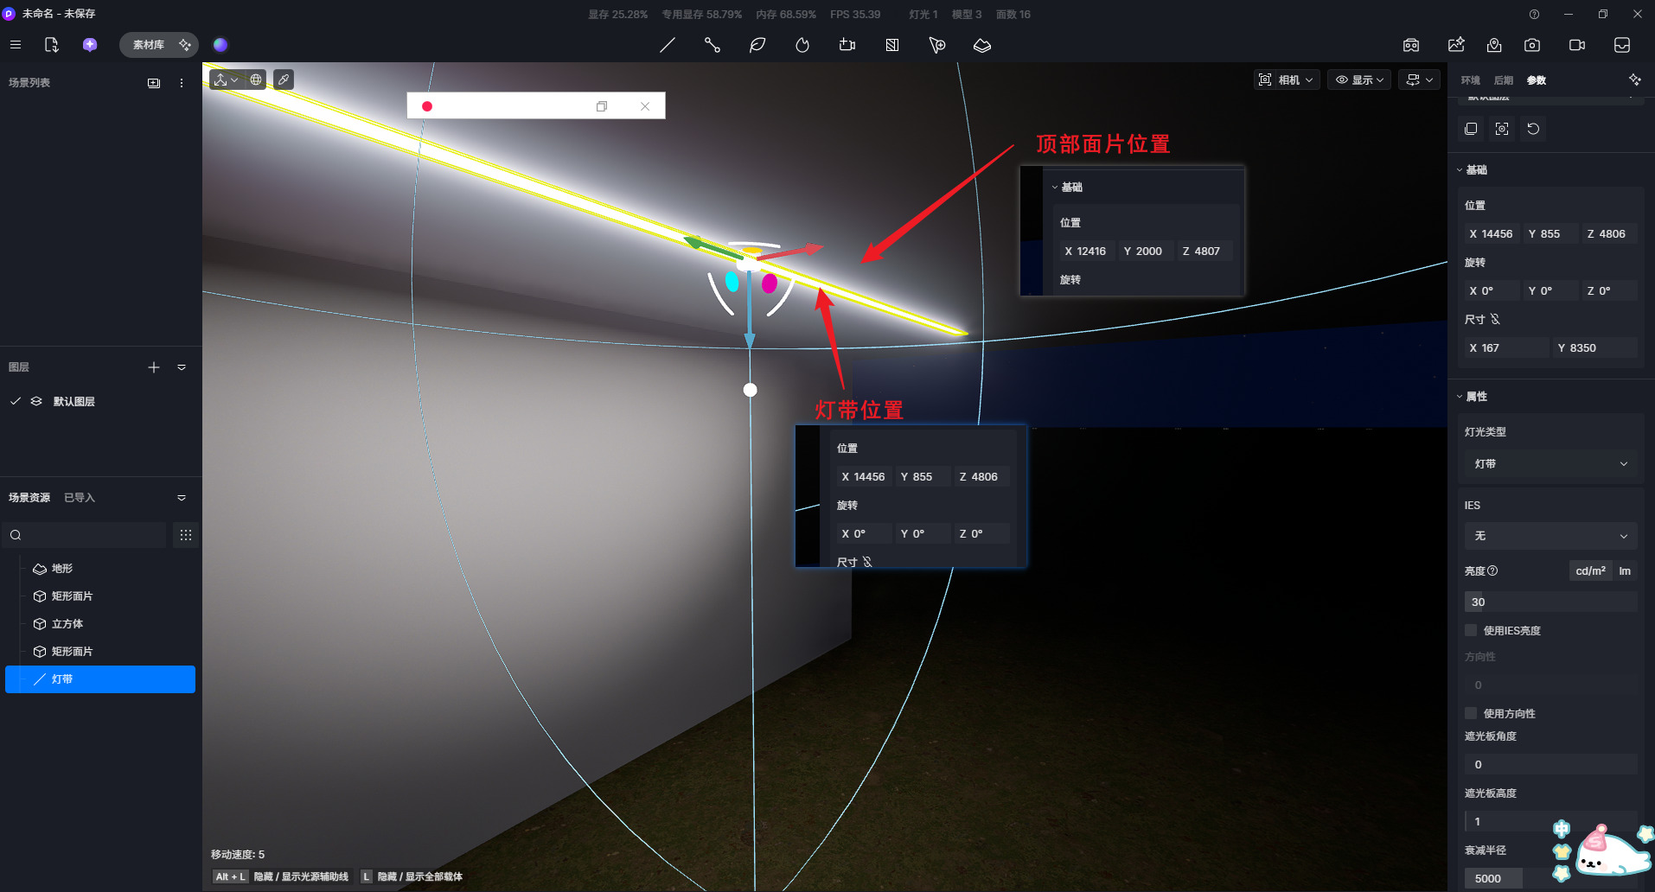Click the flame effect tool icon
Viewport: 1655px width, 892px height.
[x=802, y=45]
